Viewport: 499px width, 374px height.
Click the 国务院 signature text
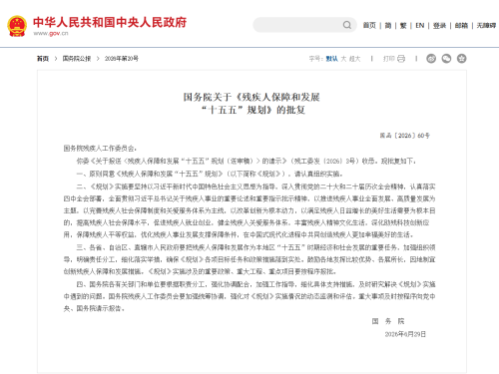388,321
